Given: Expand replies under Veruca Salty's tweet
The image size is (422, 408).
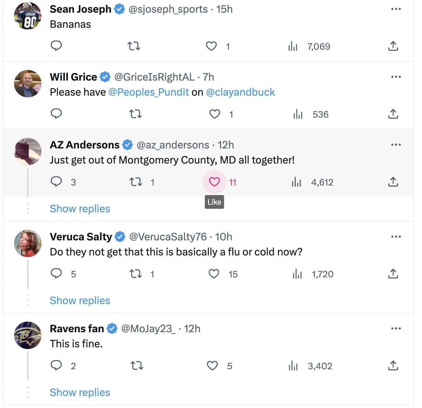Looking at the screenshot, I should 80,300.
